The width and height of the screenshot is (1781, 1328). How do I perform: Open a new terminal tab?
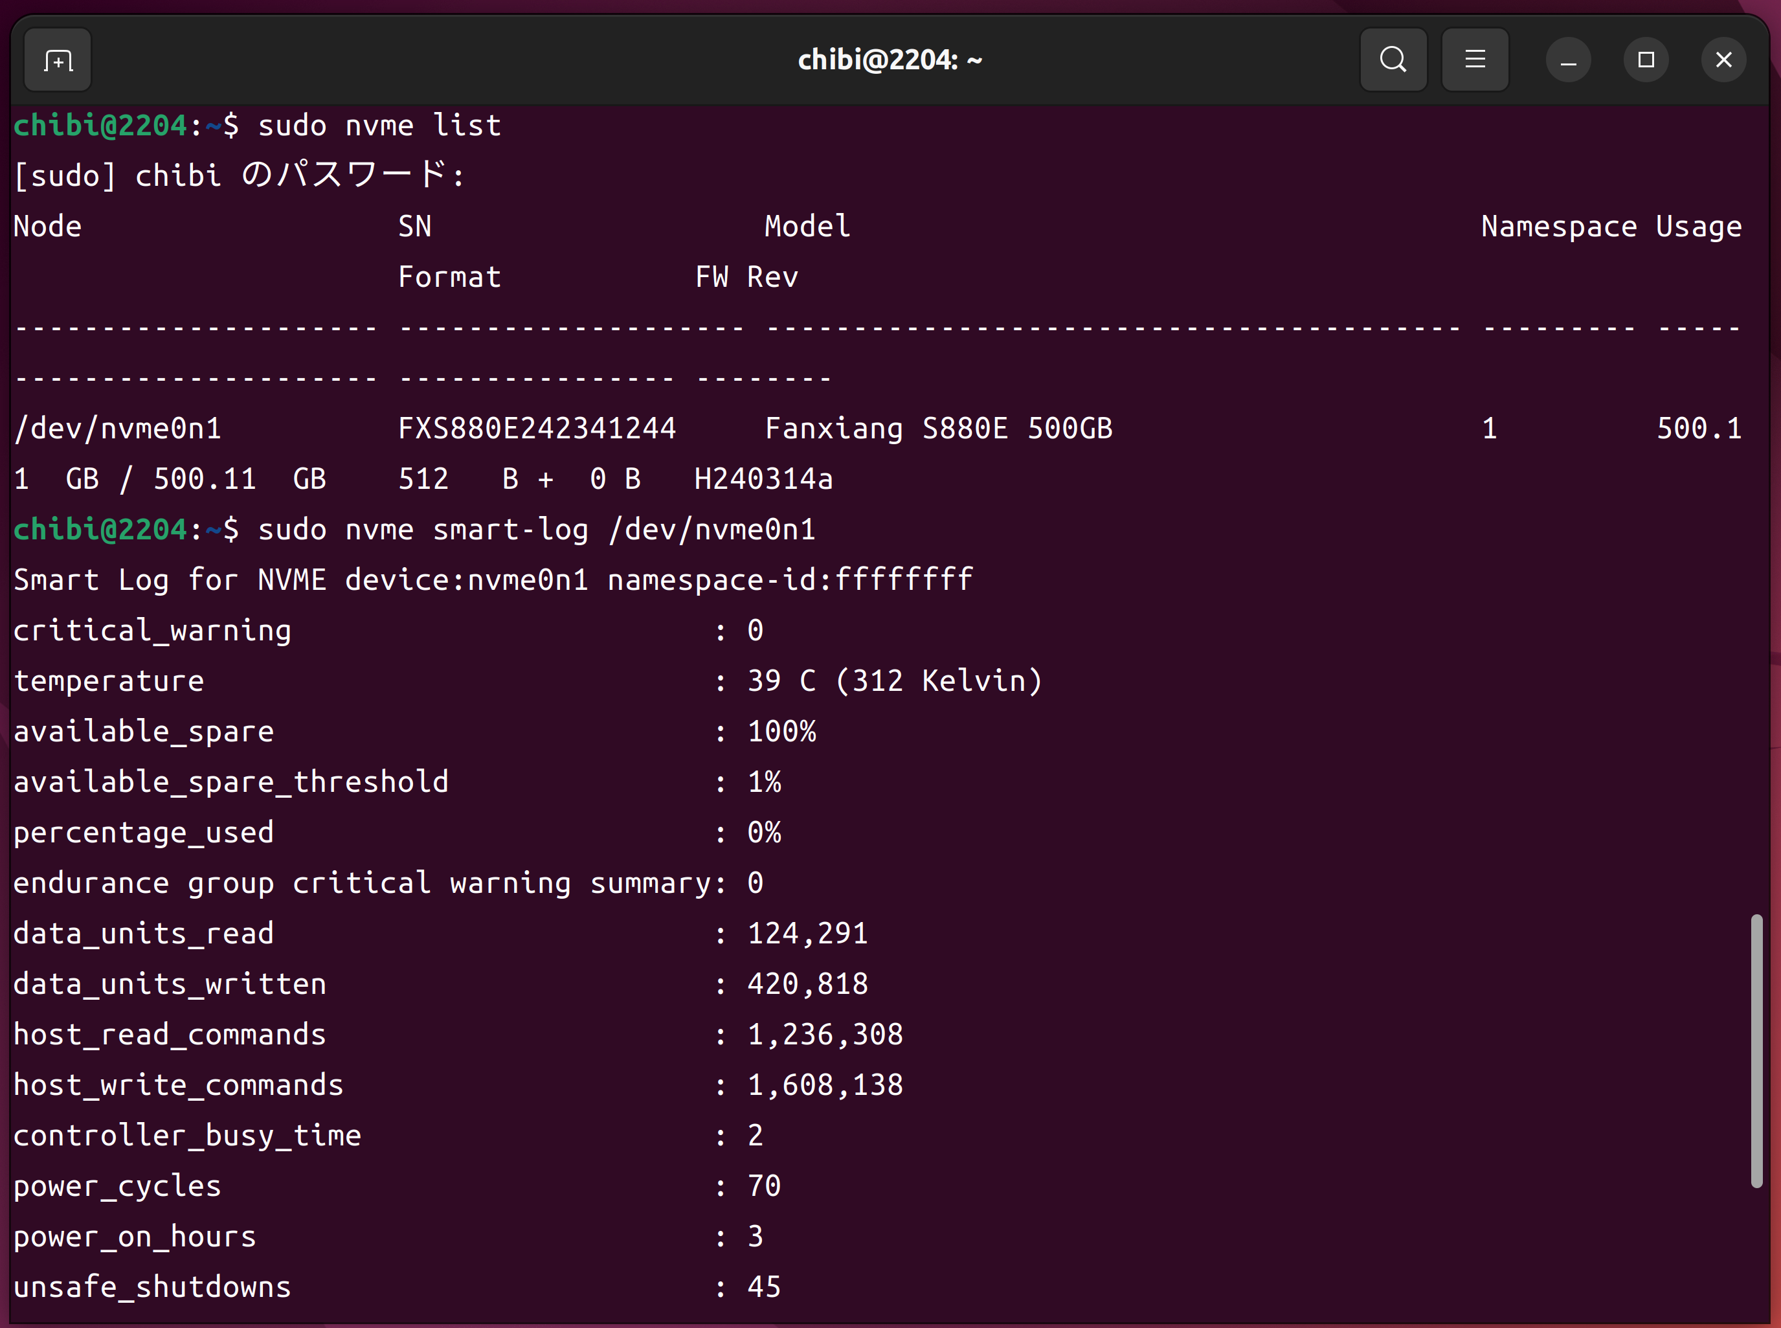point(58,60)
